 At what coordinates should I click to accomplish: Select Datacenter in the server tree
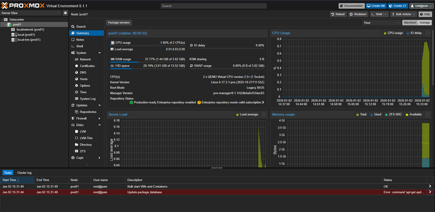(17, 20)
